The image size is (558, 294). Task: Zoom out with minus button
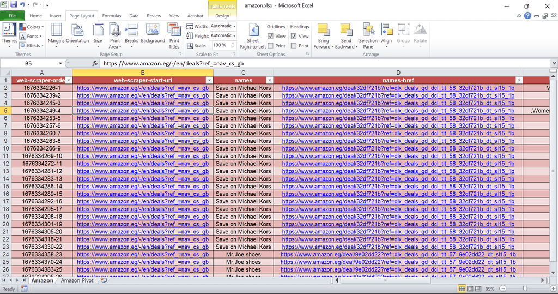coord(503,289)
